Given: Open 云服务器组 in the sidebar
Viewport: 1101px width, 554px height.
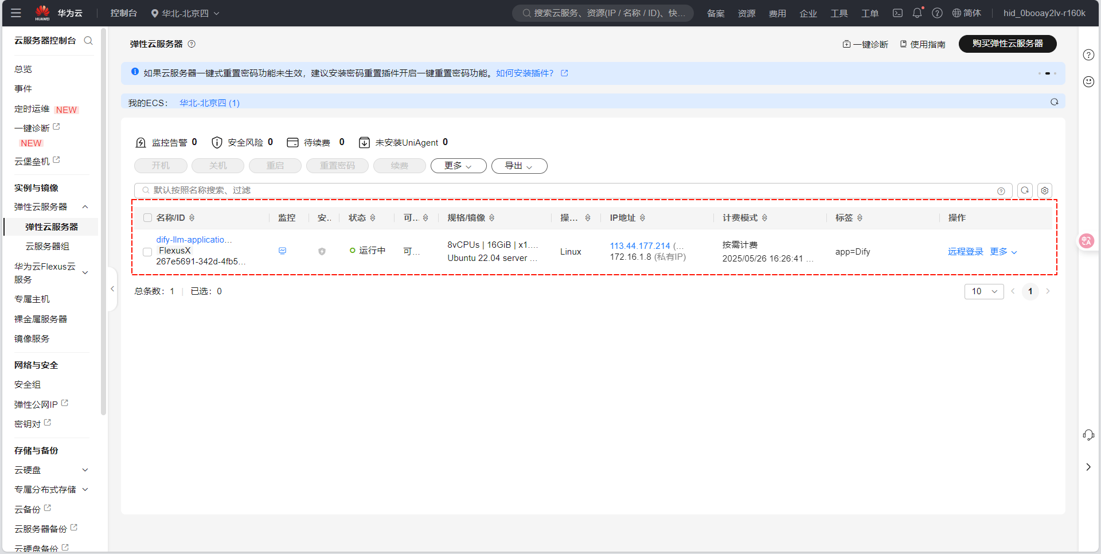Looking at the screenshot, I should pos(48,247).
